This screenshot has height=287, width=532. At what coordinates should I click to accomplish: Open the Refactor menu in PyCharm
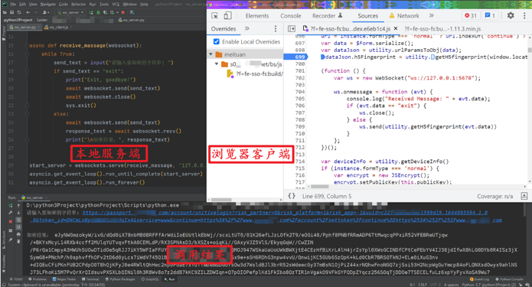point(78,5)
